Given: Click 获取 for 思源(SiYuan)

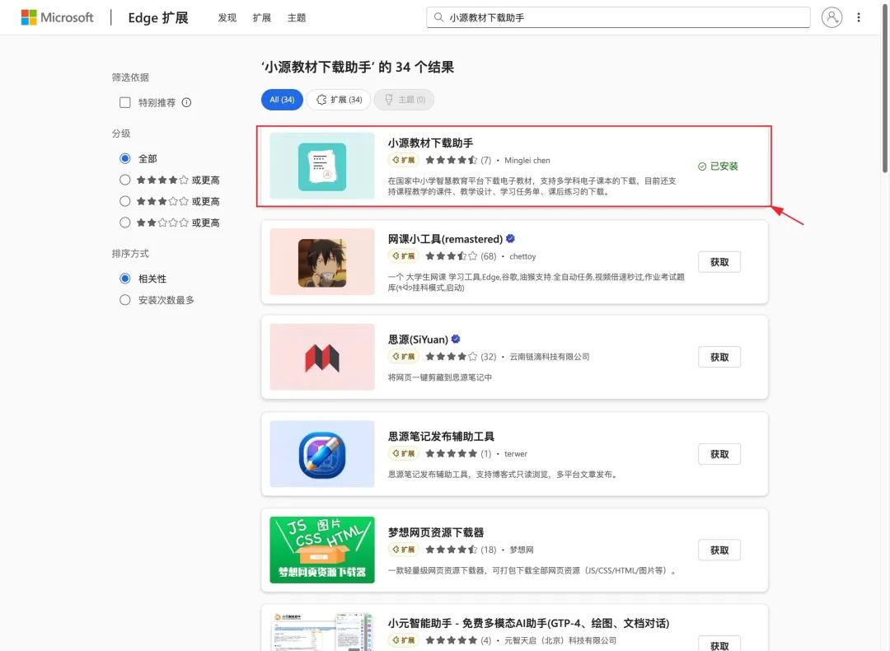Looking at the screenshot, I should [719, 358].
